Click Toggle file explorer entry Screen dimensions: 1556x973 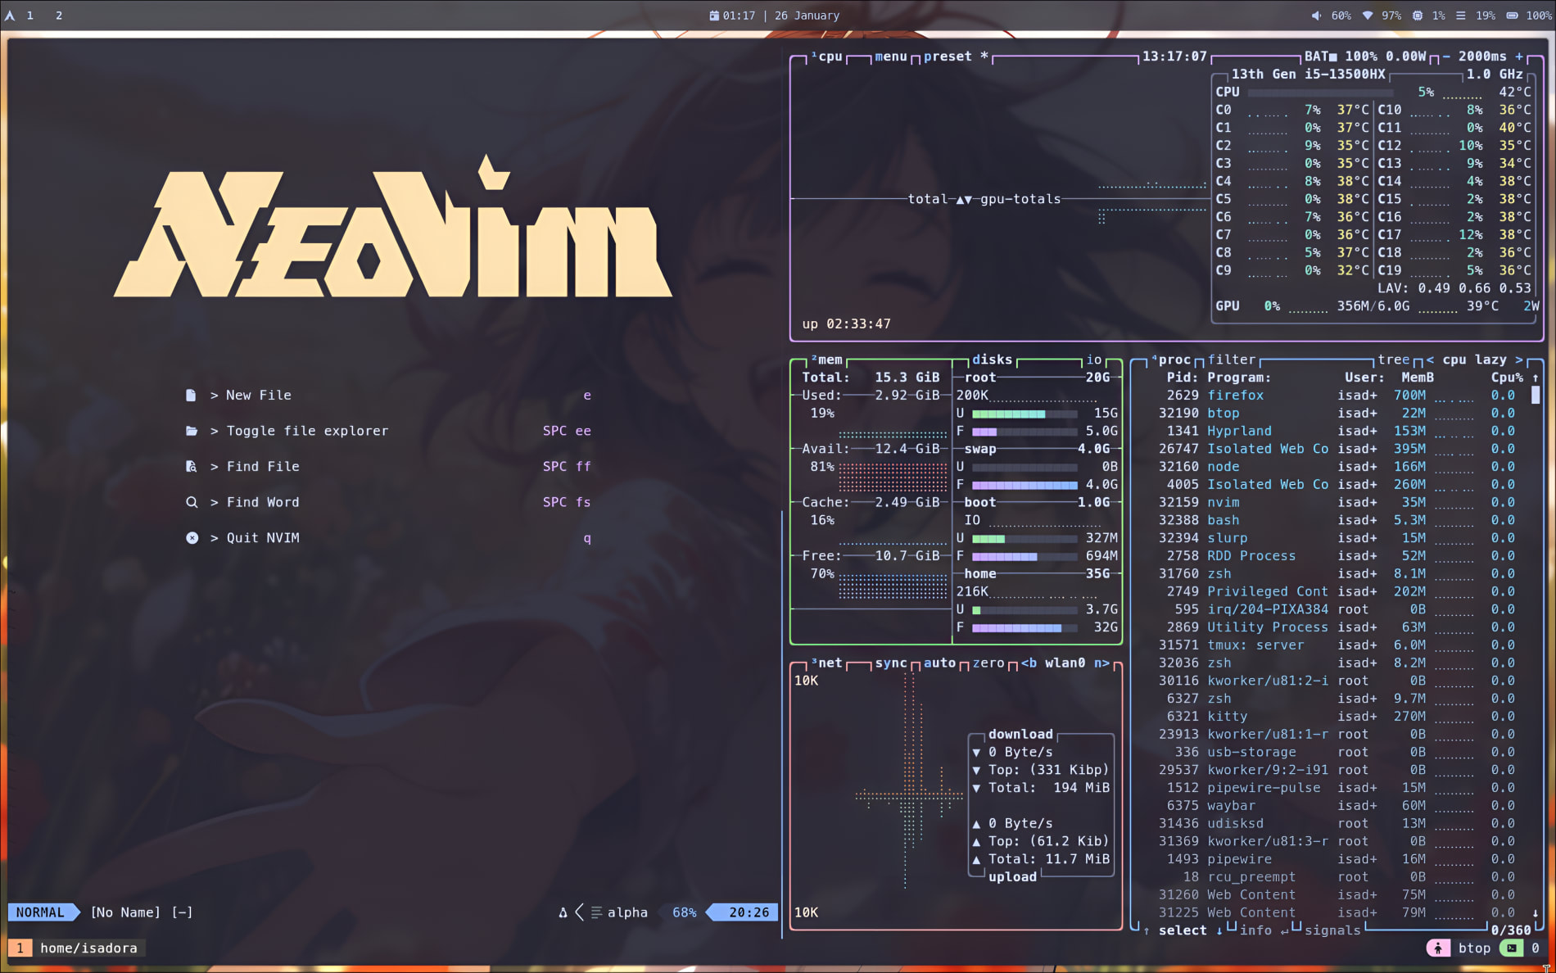point(388,431)
